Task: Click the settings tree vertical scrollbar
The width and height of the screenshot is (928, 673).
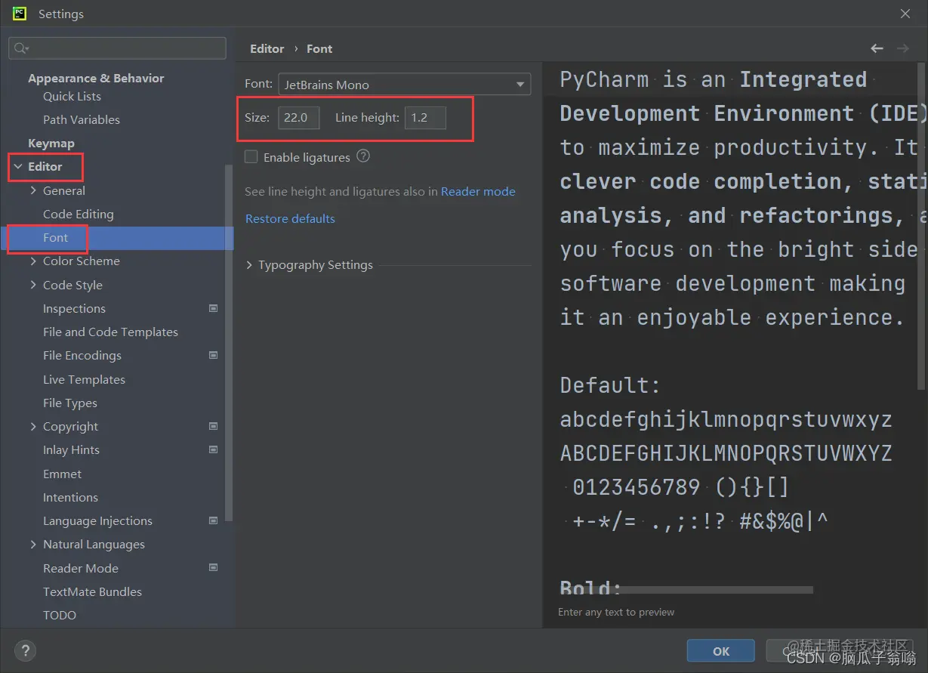Action: point(229,344)
